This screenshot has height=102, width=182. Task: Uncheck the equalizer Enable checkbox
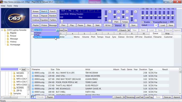[142, 22]
